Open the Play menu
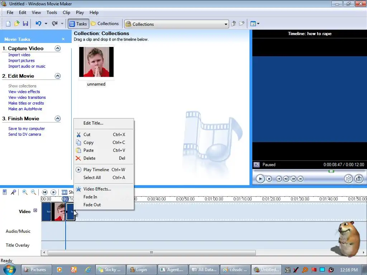The image size is (367, 275). [80, 13]
